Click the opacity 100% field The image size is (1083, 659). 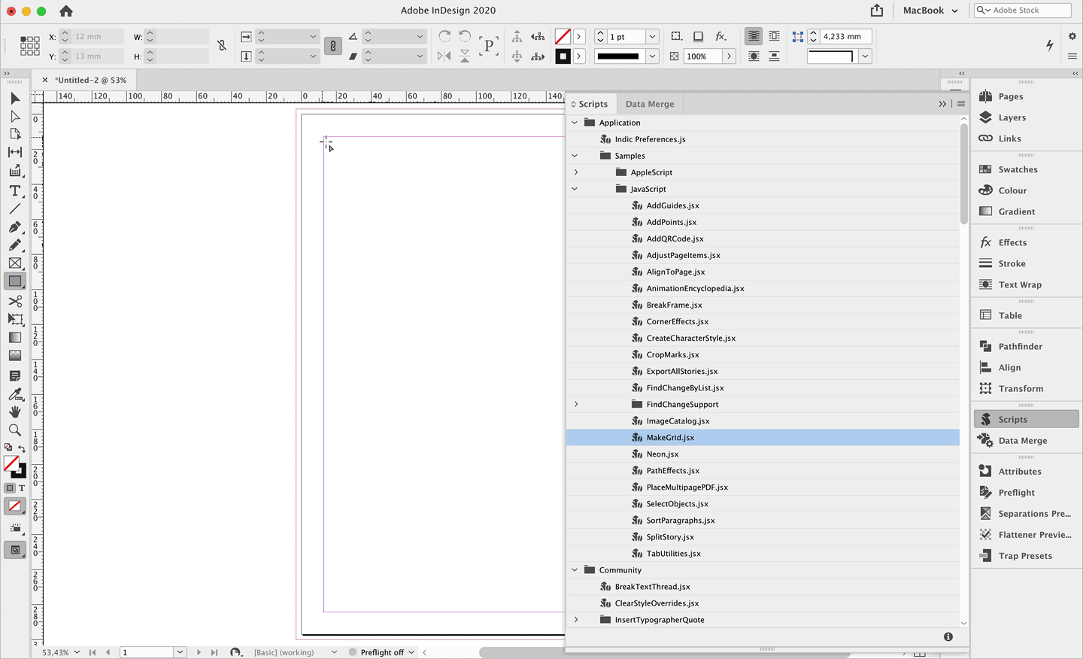pos(702,56)
